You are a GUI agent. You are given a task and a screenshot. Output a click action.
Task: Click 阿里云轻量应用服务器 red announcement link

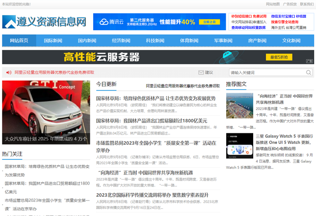point(54,72)
